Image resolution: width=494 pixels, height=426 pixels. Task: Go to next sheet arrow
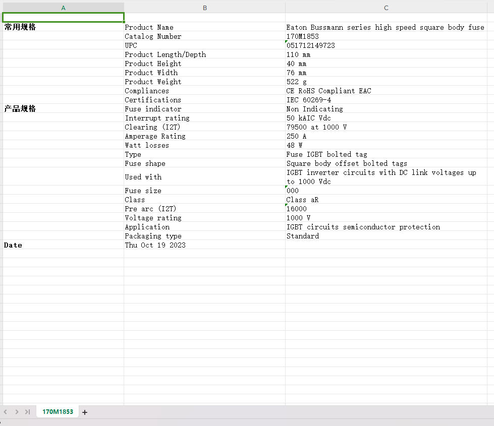[17, 412]
